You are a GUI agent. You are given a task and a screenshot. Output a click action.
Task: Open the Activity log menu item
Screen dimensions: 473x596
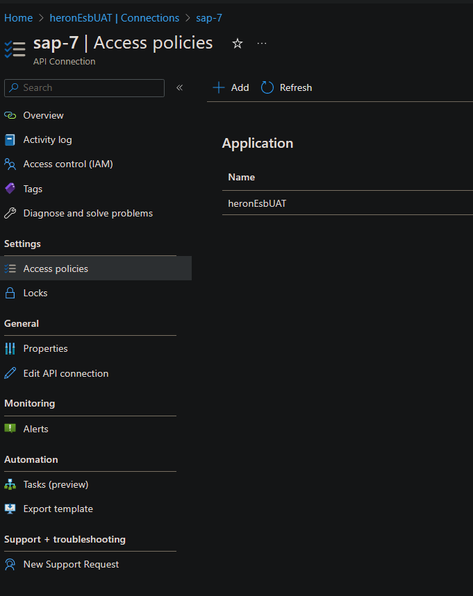coord(47,140)
